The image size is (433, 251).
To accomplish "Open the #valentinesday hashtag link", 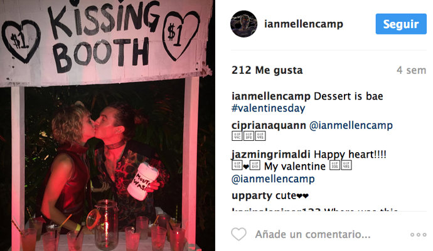I will (x=268, y=108).
